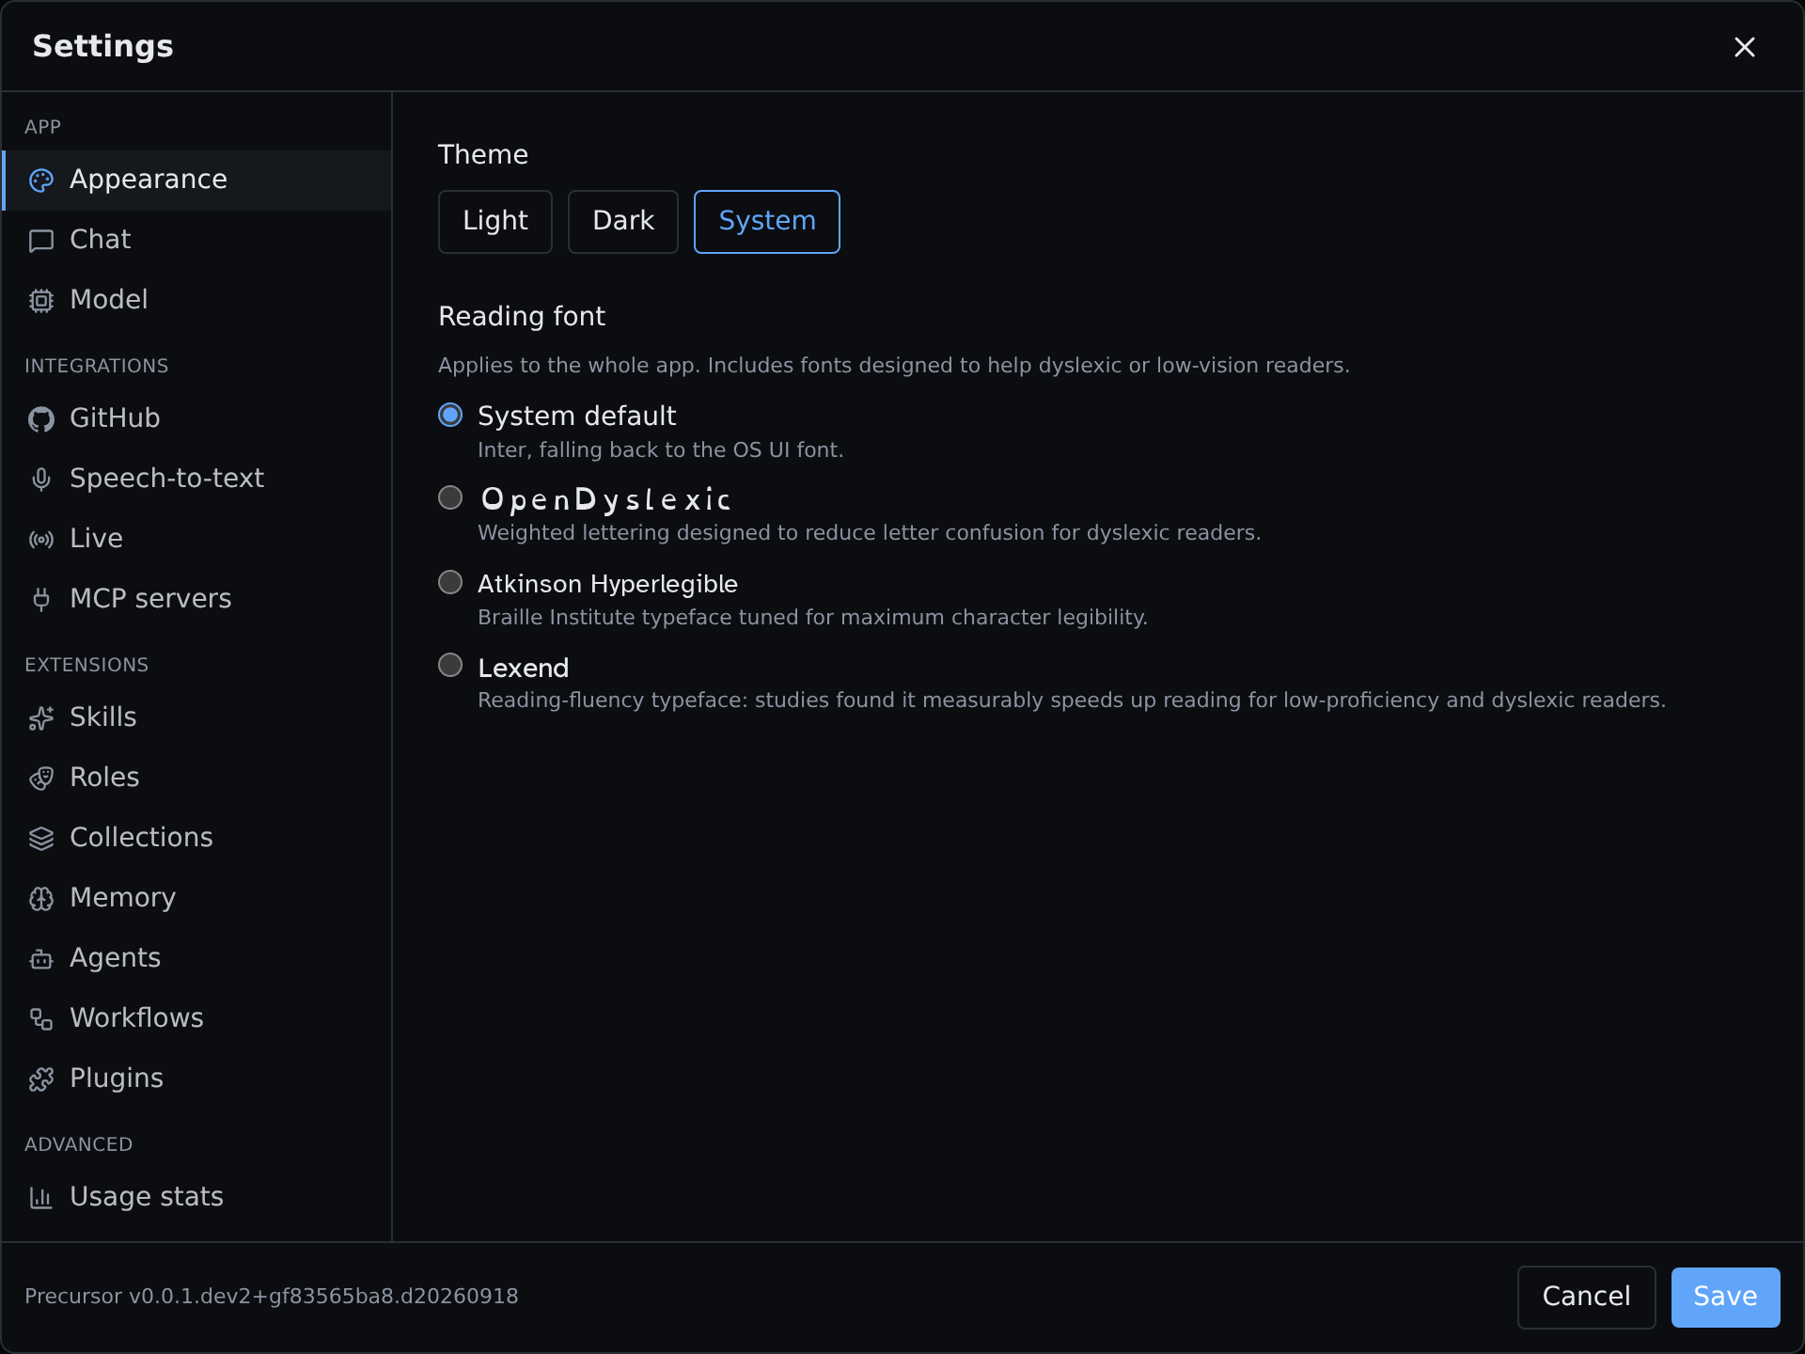Open the Usage stats section
1805x1354 pixels.
point(197,1197)
